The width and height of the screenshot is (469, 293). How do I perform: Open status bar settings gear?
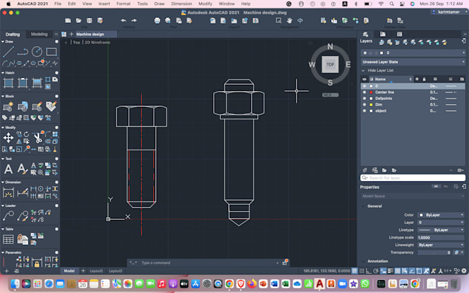pyautogui.click(x=464, y=271)
